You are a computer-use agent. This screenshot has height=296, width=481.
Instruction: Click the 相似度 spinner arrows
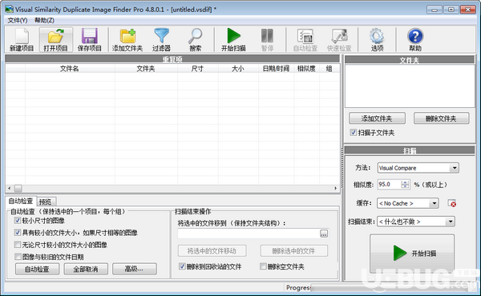pos(405,184)
